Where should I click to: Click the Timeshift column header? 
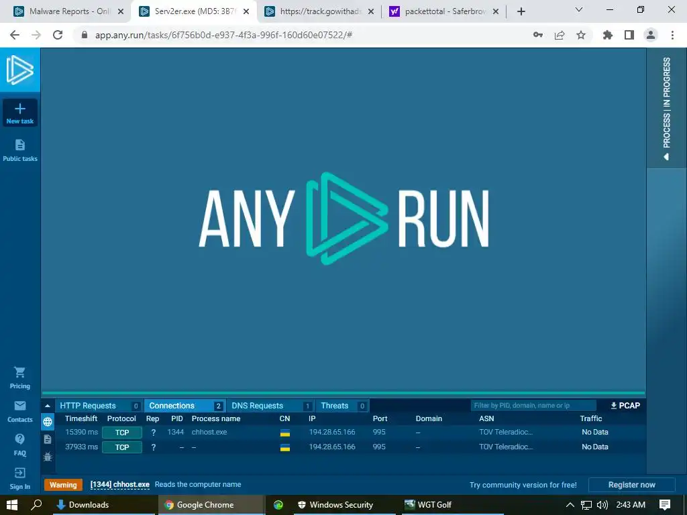tap(81, 418)
